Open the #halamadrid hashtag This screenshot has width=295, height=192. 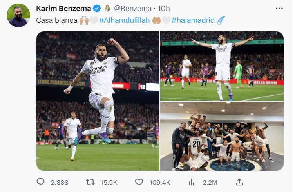[194, 20]
